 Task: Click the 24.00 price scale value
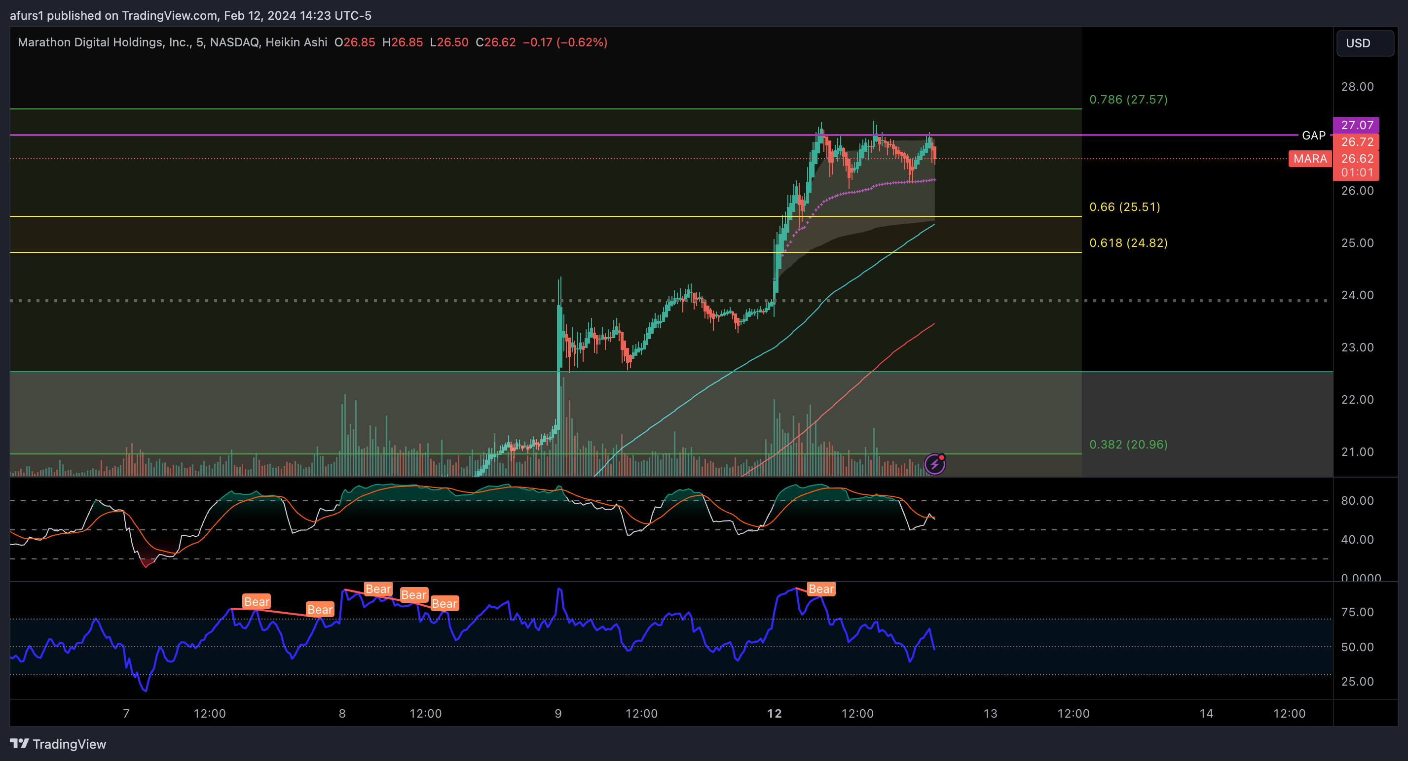click(1357, 295)
